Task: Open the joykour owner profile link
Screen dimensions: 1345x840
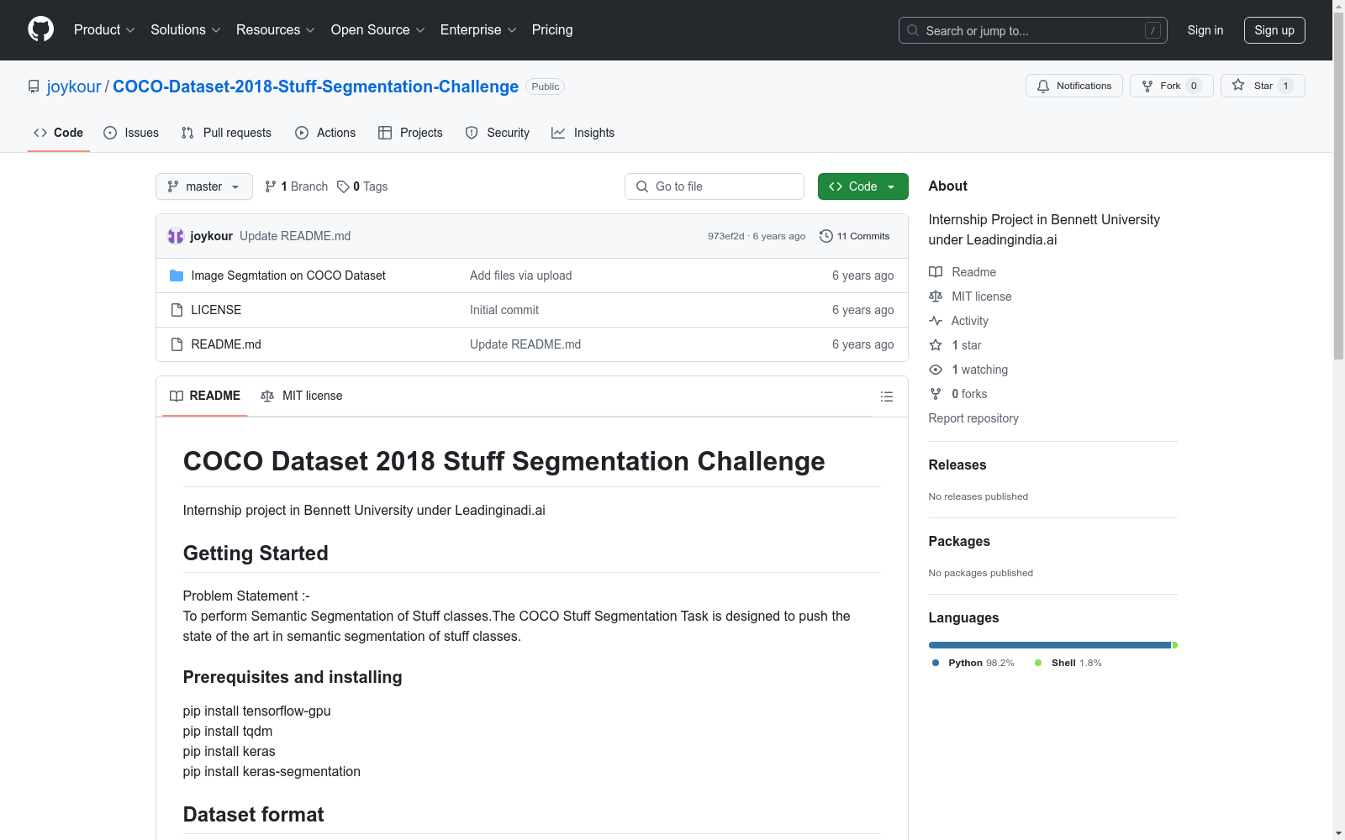Action: click(74, 87)
